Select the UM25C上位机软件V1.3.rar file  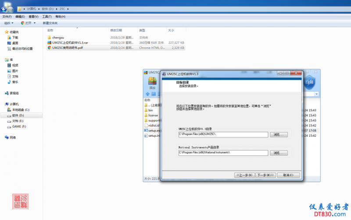(x=69, y=43)
